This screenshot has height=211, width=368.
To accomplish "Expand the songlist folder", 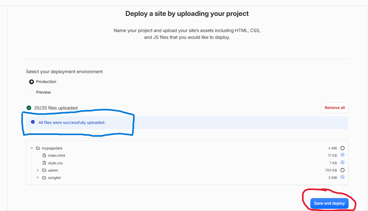I will [38, 178].
